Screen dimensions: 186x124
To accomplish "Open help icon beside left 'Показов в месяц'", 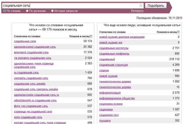I will point(91,36).
